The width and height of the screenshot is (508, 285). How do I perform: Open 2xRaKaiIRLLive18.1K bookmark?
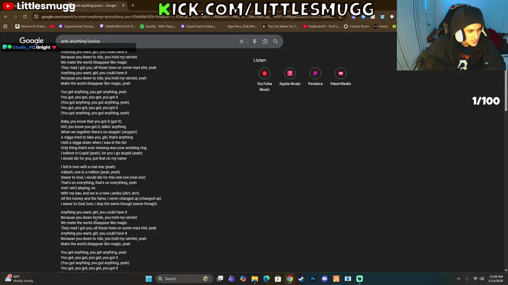pos(117,27)
